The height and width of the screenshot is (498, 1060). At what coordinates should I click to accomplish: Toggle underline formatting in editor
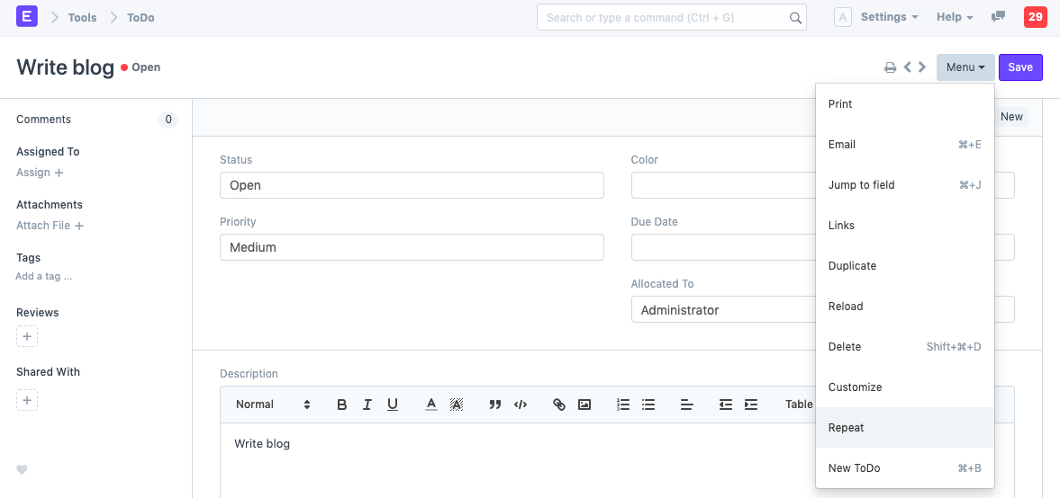(x=393, y=405)
